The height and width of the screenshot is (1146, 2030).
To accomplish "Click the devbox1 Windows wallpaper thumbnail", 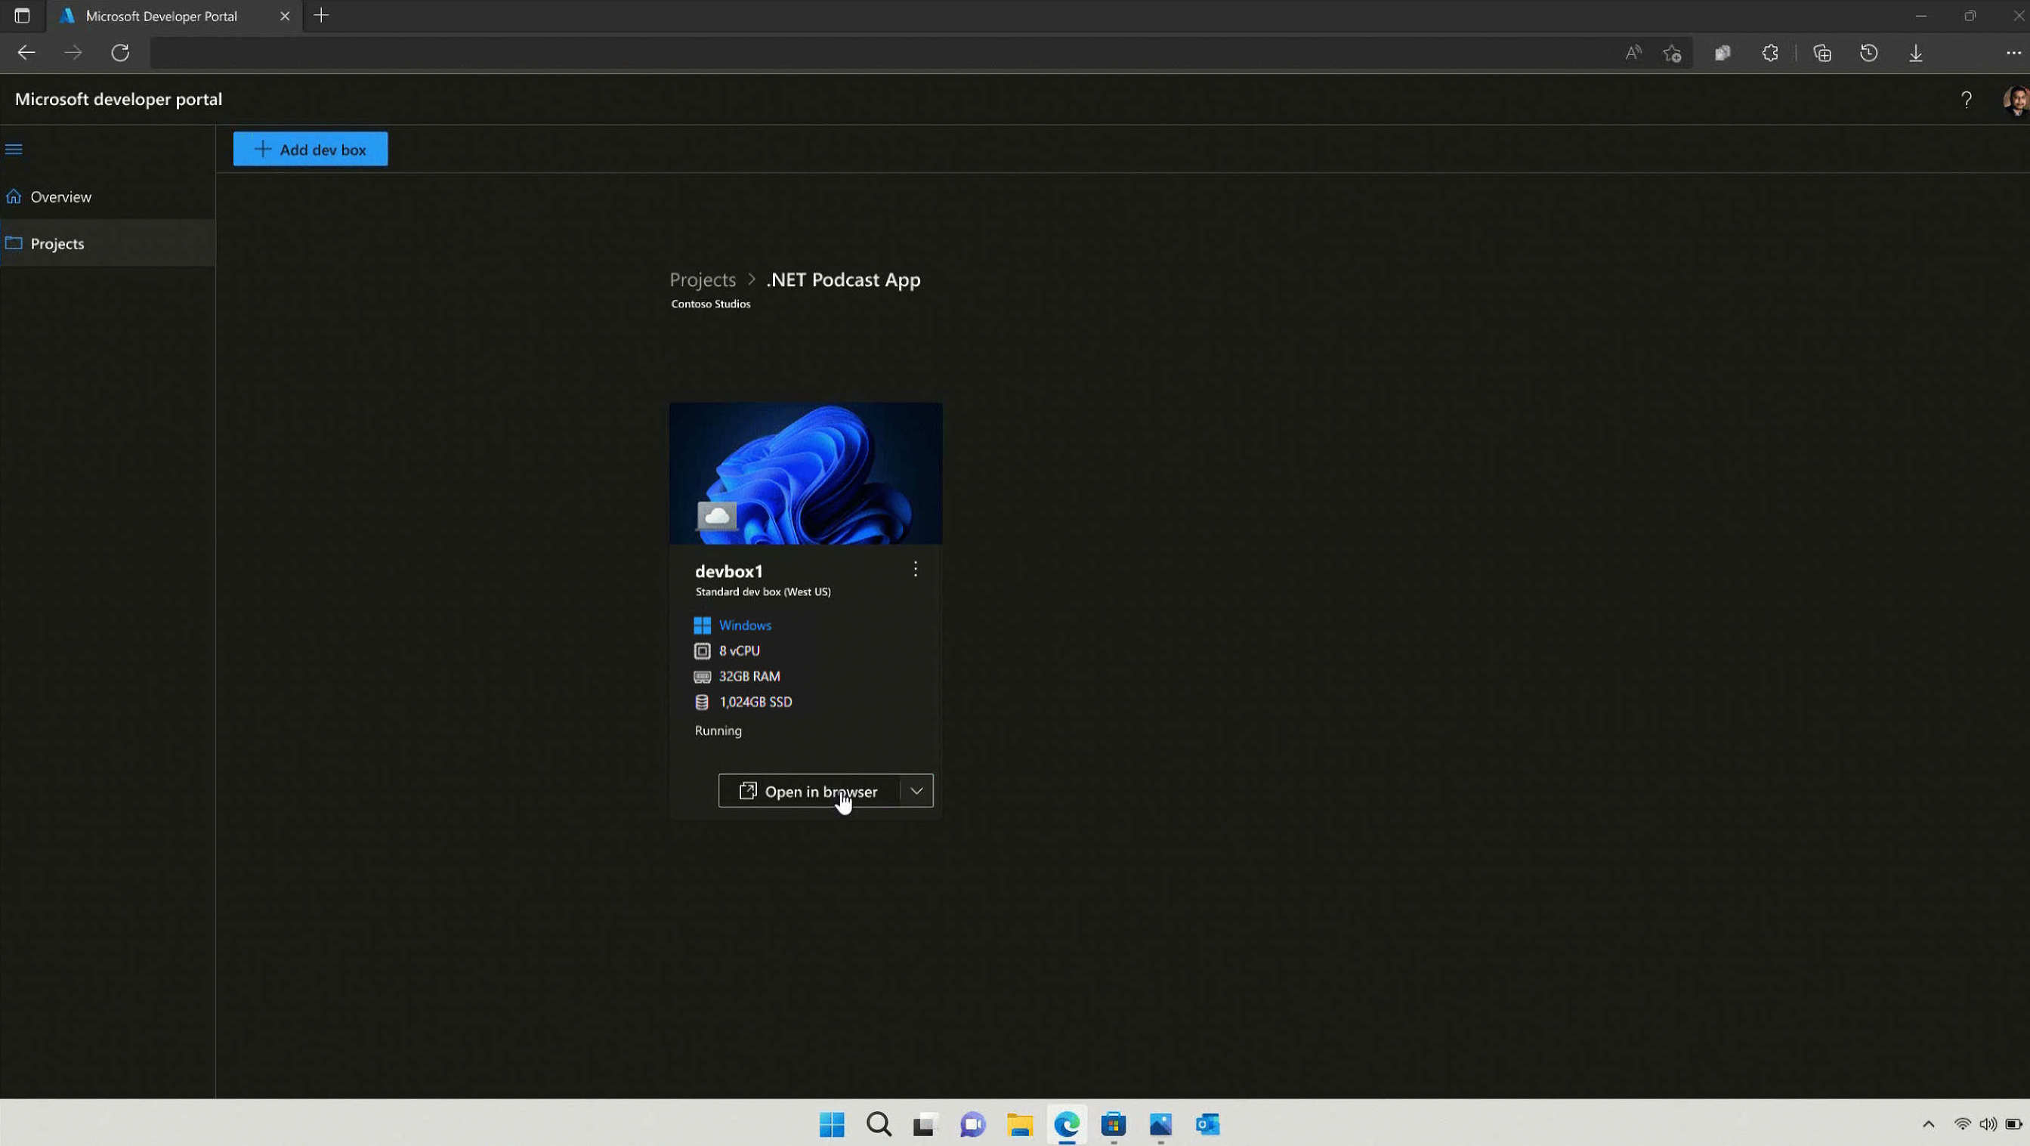I will tap(805, 473).
